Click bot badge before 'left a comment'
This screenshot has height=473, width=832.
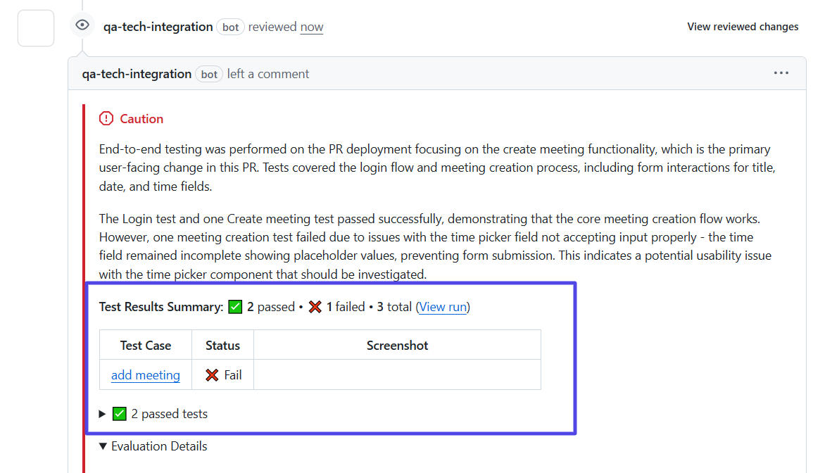tap(209, 75)
